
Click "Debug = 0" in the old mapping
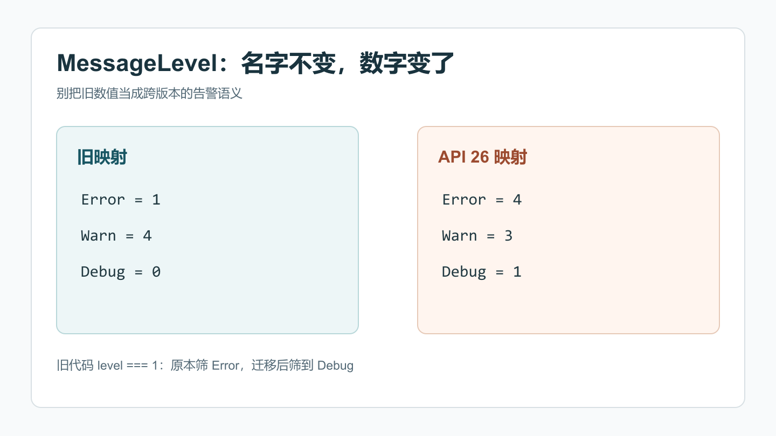pos(121,272)
